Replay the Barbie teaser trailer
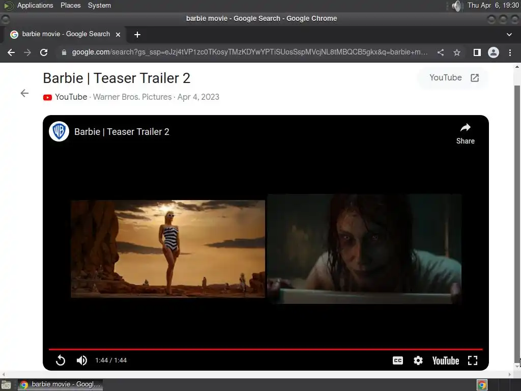521x391 pixels. point(61,360)
